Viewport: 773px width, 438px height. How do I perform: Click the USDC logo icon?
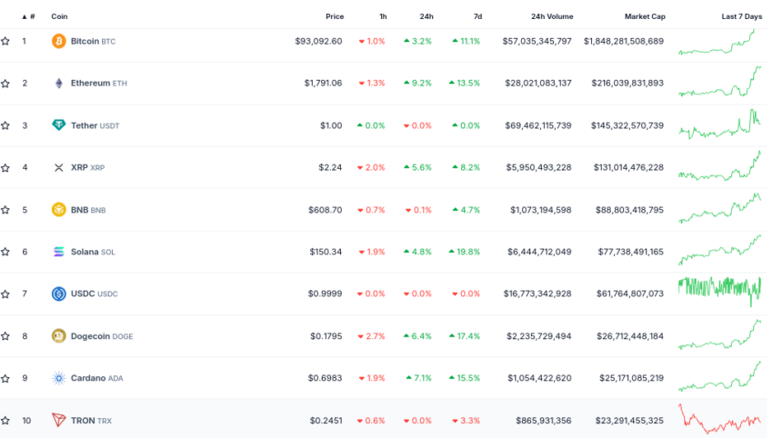(59, 294)
